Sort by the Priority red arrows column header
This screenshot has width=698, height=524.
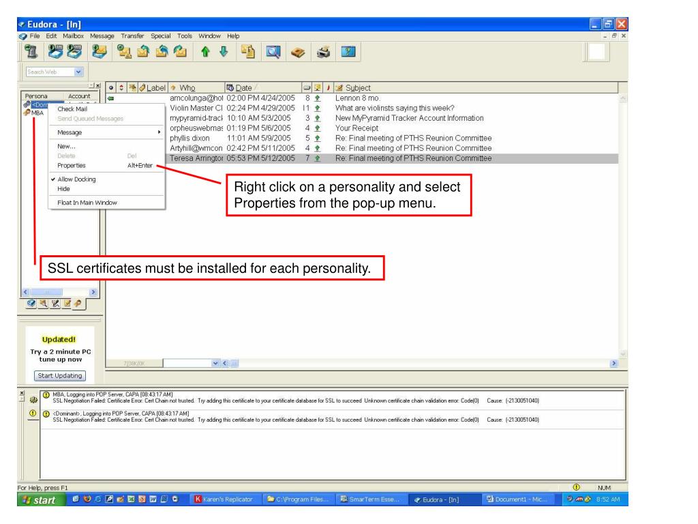(121, 88)
